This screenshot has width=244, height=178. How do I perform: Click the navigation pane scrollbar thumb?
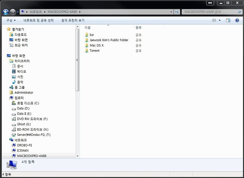77,60
